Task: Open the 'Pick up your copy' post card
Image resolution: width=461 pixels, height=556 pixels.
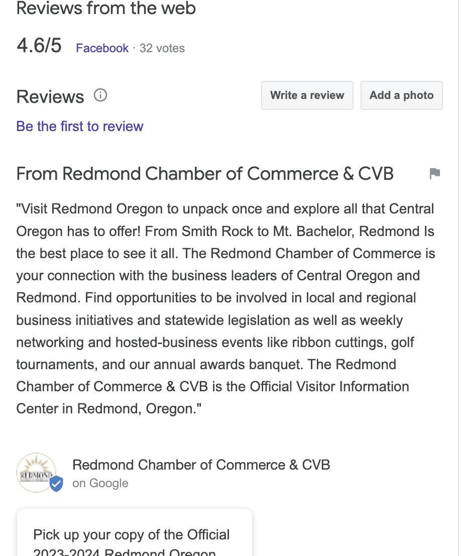Action: [x=135, y=532]
